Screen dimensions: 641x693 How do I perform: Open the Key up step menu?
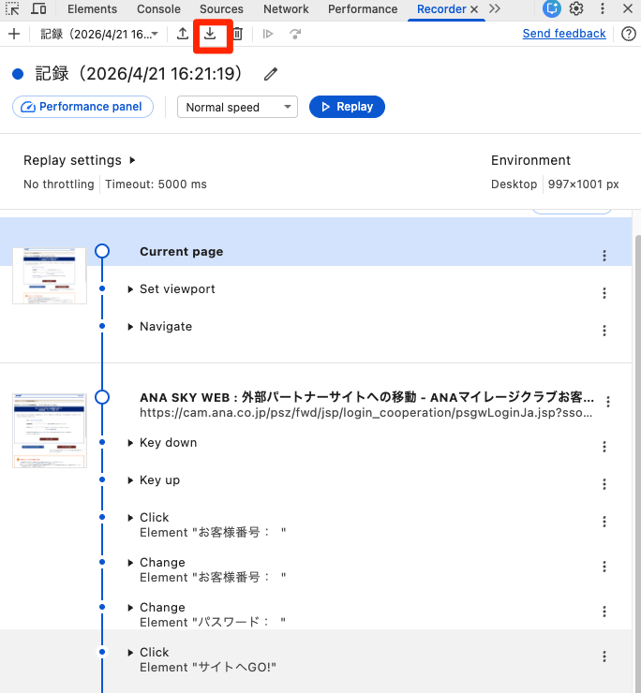click(604, 484)
